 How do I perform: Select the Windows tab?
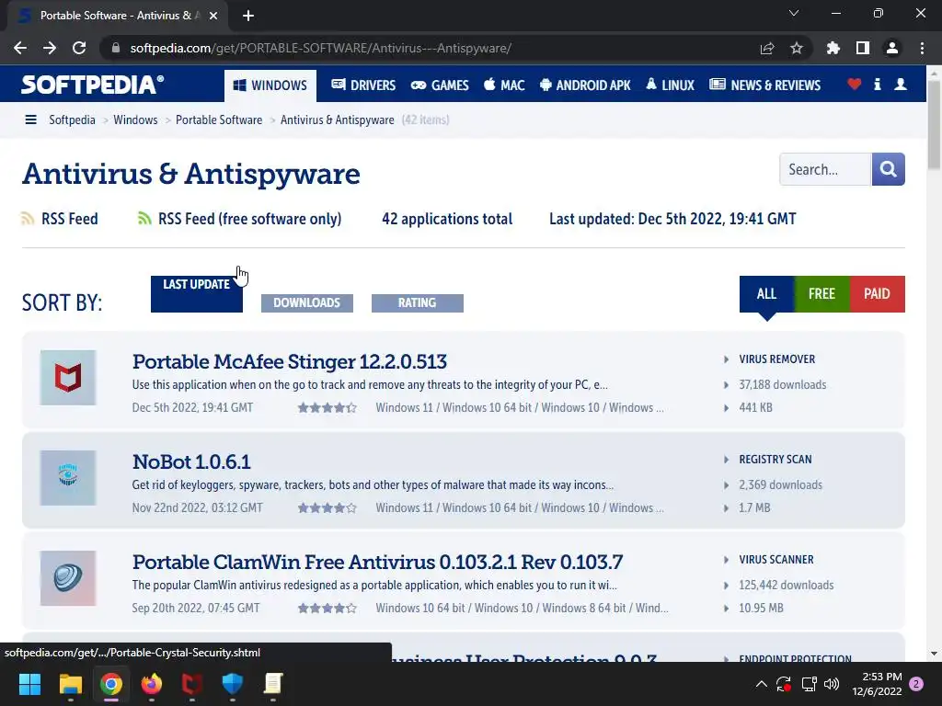pyautogui.click(x=270, y=85)
